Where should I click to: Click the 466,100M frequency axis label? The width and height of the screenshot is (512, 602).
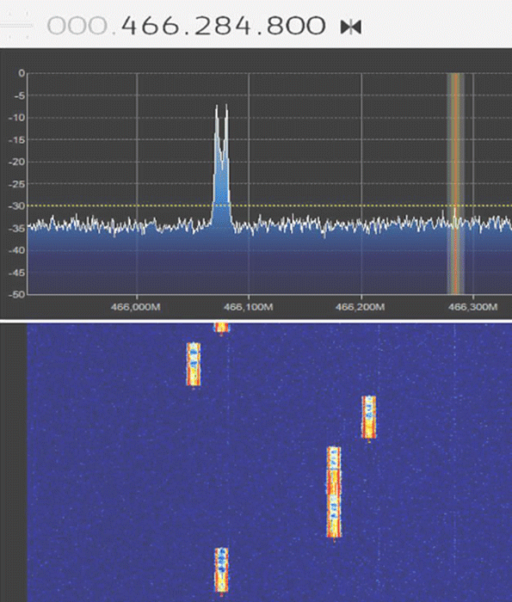(249, 307)
